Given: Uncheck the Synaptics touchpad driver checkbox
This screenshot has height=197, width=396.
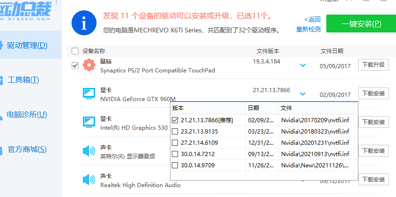Looking at the screenshot, I should tap(75, 66).
